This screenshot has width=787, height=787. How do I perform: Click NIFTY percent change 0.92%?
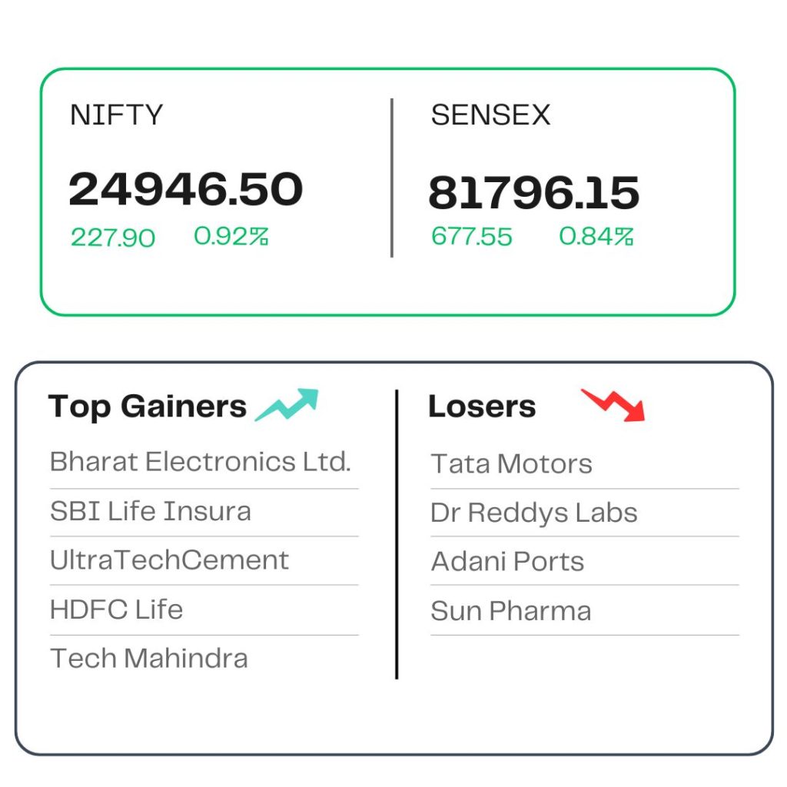click(x=231, y=236)
